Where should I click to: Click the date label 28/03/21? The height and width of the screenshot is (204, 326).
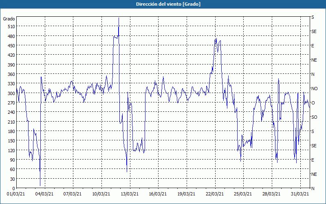[271, 194]
